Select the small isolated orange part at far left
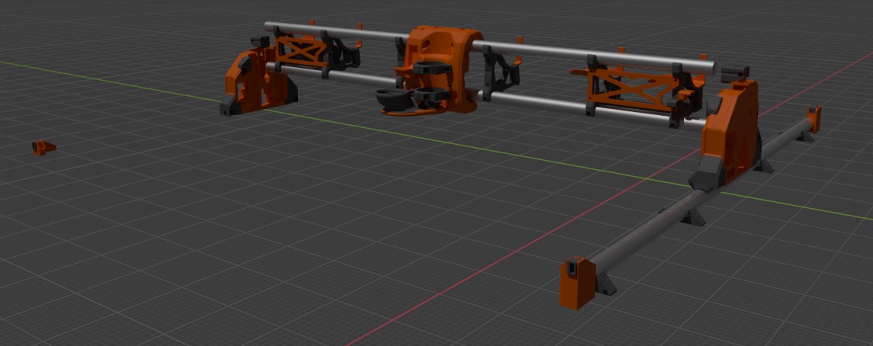 click(43, 147)
